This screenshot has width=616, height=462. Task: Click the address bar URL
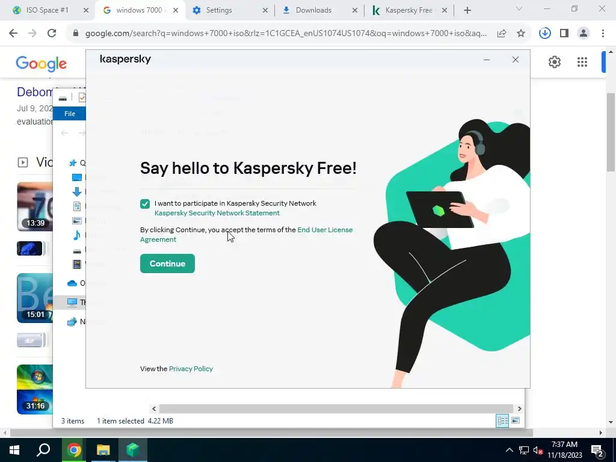click(x=286, y=34)
